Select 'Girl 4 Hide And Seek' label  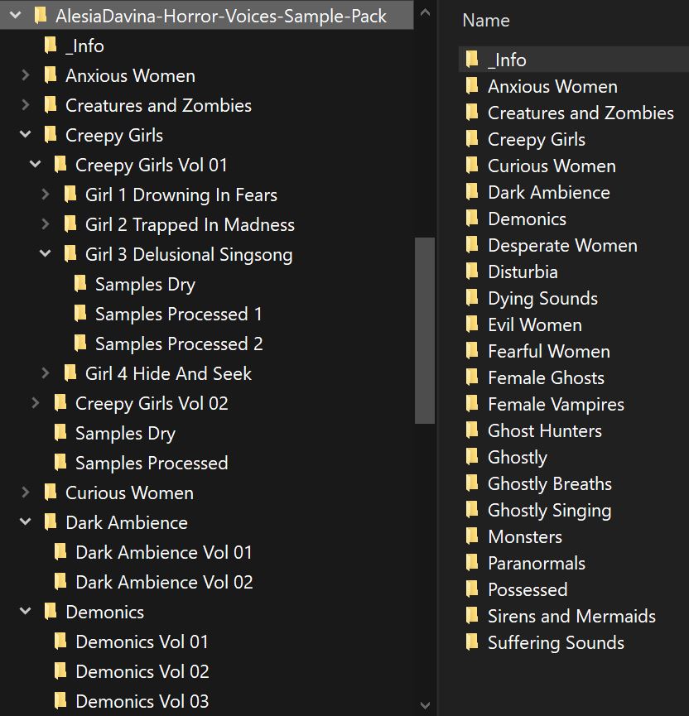pyautogui.click(x=168, y=373)
